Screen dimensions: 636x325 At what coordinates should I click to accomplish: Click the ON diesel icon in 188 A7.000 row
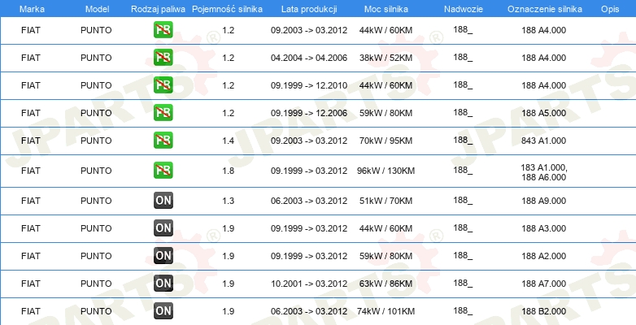[163, 283]
